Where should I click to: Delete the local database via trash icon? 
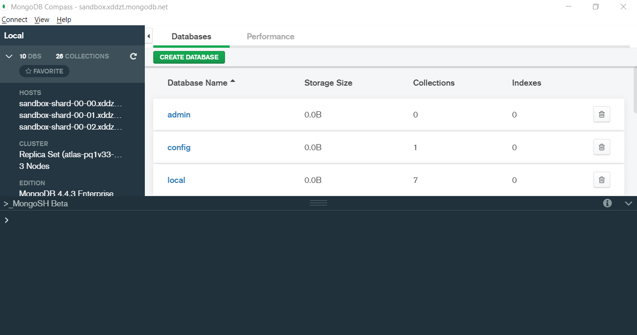point(602,180)
